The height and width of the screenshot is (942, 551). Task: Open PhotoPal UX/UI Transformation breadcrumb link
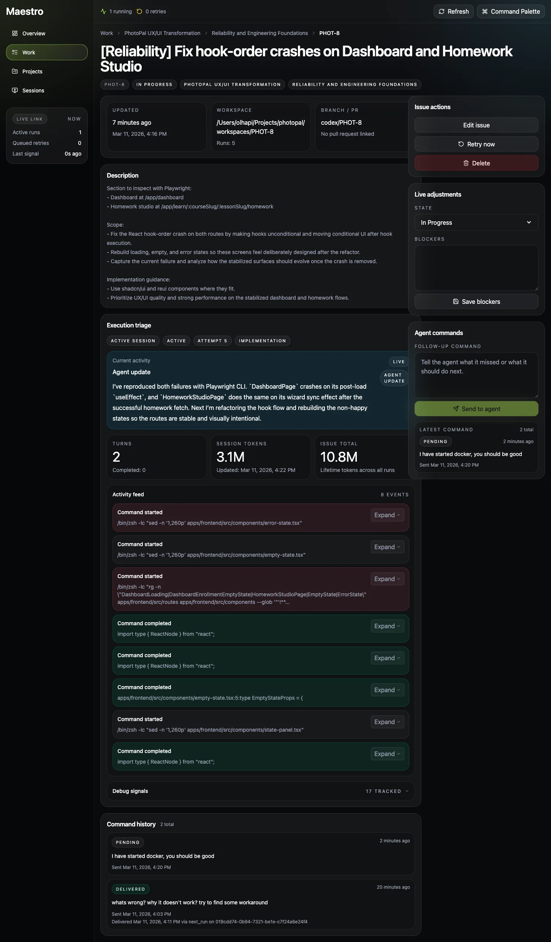162,33
